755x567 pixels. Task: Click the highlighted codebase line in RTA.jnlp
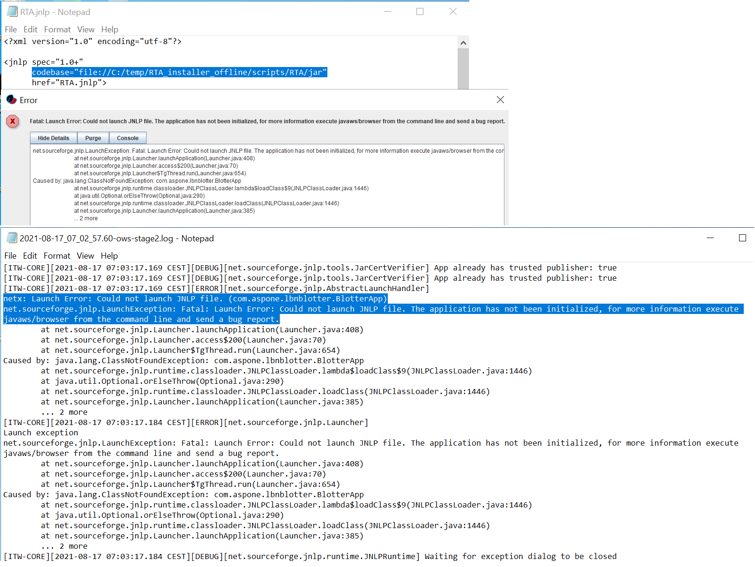tap(179, 72)
